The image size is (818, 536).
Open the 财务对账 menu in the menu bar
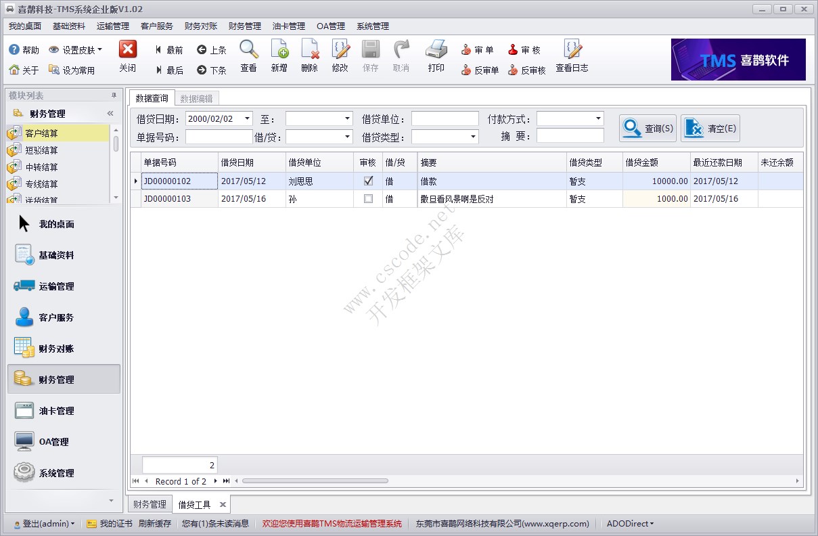(x=201, y=26)
